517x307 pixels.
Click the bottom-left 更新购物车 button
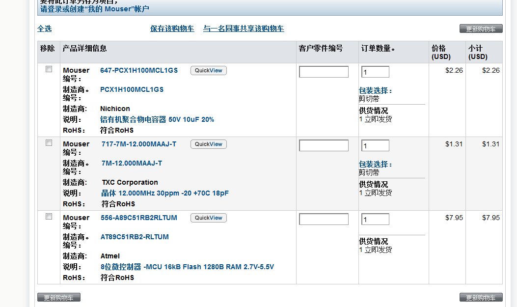pos(59,298)
